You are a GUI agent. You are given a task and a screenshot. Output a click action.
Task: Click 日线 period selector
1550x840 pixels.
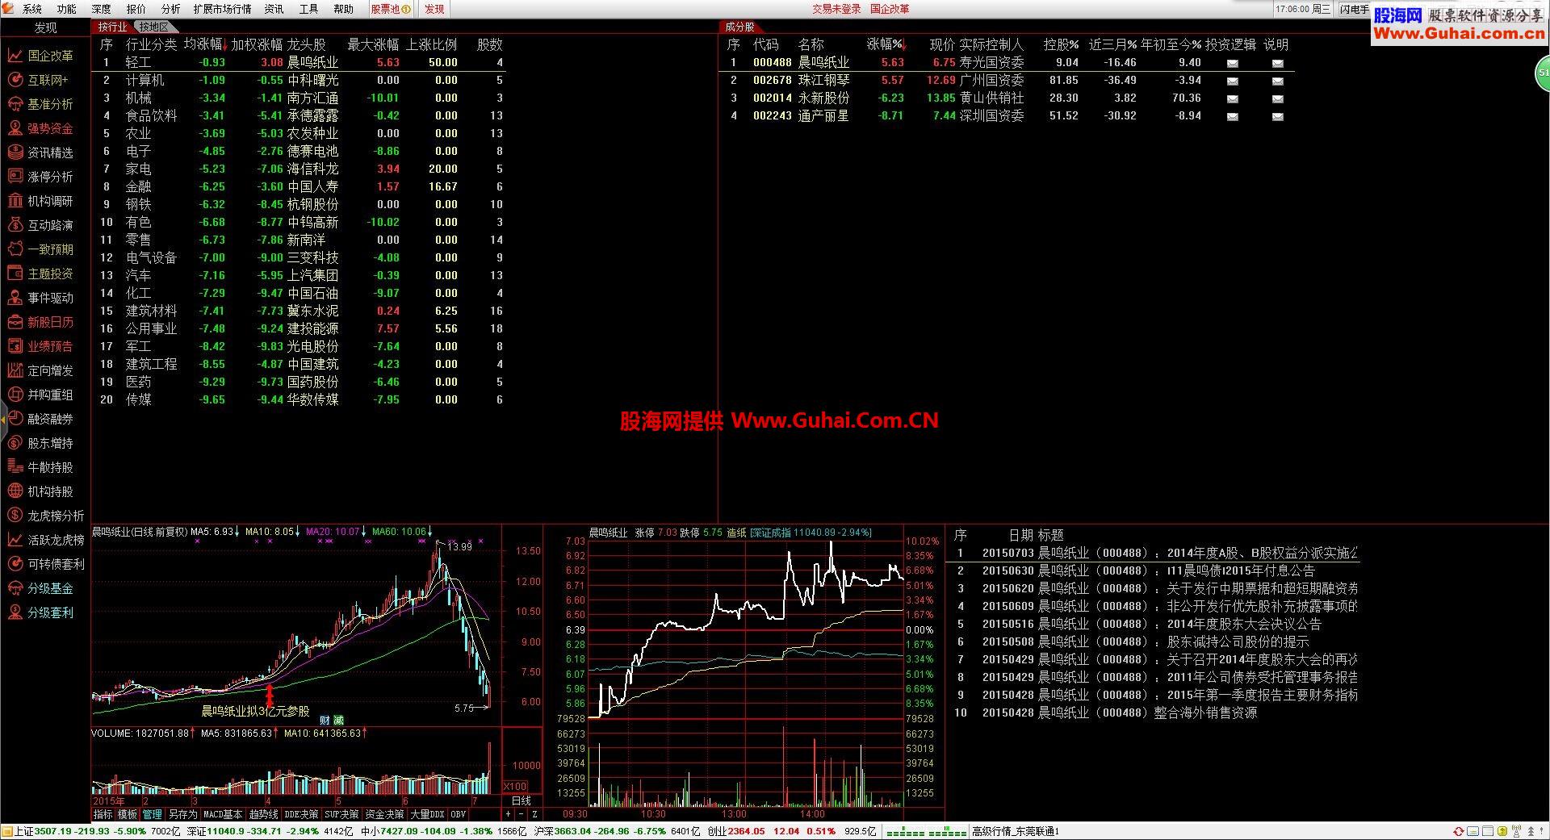pyautogui.click(x=522, y=800)
